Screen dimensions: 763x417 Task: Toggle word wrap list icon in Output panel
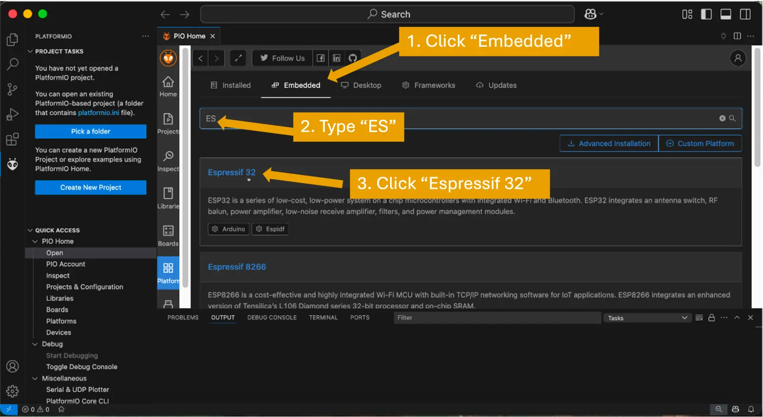[x=699, y=318]
